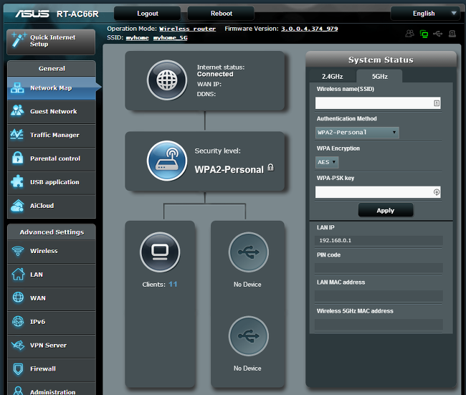Click the printer status icon in header
Viewport: 466px width, 395px height.
click(452, 34)
